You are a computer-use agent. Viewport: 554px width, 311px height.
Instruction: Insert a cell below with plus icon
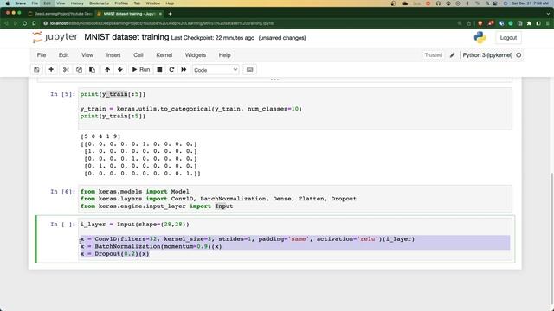(51, 69)
